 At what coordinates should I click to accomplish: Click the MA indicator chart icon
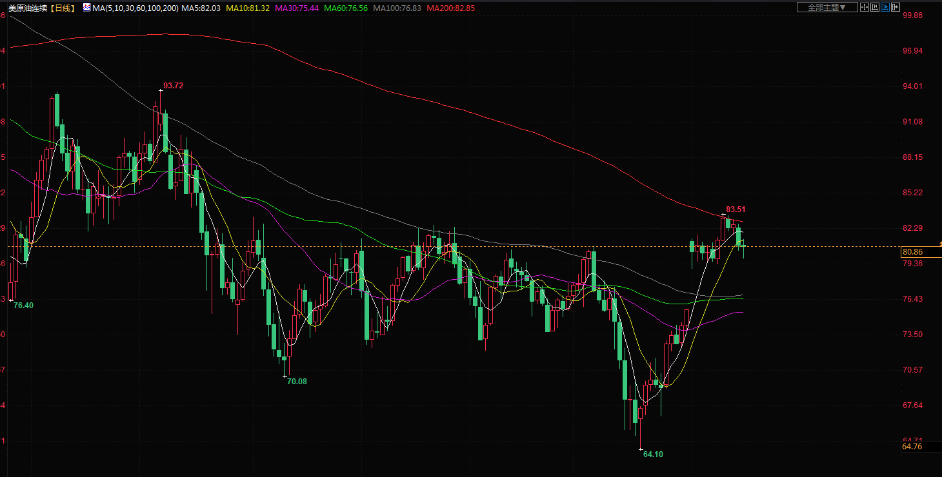click(86, 8)
